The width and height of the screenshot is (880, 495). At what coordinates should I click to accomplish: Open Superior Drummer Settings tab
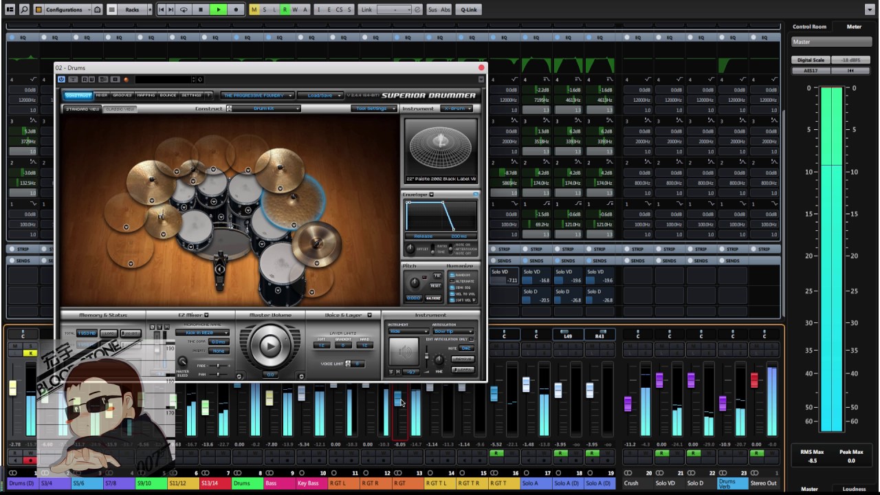click(191, 96)
